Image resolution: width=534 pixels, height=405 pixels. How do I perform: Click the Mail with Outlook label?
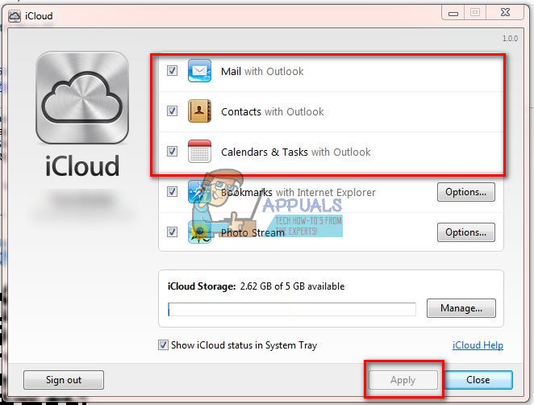(262, 71)
